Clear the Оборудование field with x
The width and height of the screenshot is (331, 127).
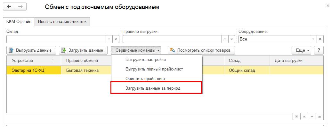pos(320,39)
